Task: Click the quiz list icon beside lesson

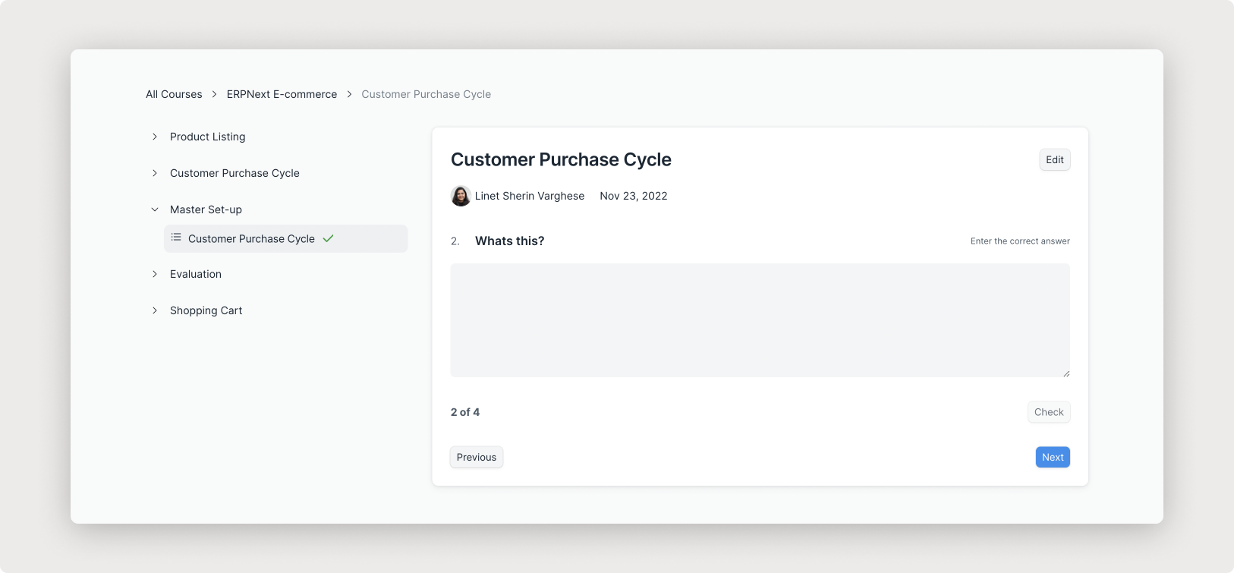Action: click(x=176, y=238)
